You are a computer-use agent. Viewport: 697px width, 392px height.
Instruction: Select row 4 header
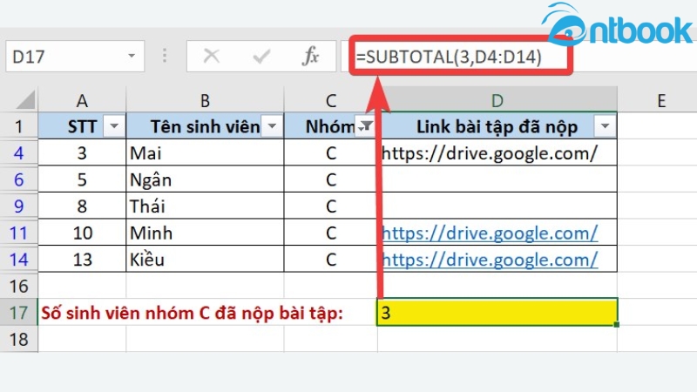coord(18,153)
